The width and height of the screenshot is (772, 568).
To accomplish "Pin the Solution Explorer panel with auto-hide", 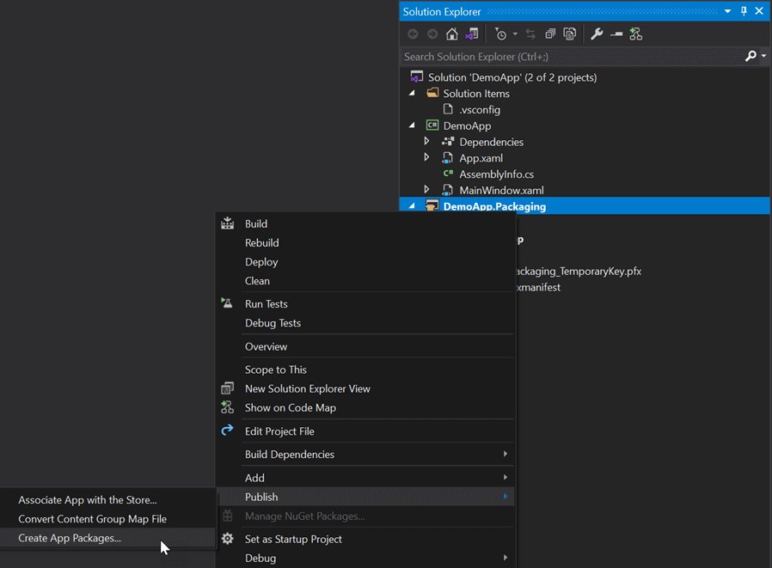I will (744, 11).
